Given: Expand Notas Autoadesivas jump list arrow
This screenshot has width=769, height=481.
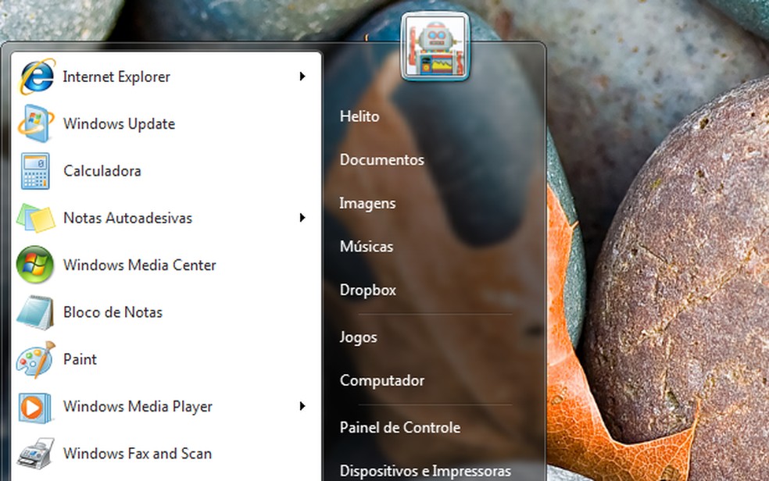Looking at the screenshot, I should (x=302, y=218).
